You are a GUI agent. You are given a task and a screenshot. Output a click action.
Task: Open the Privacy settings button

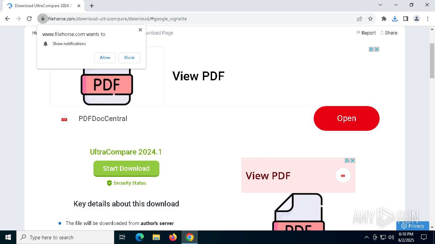[x=413, y=226]
